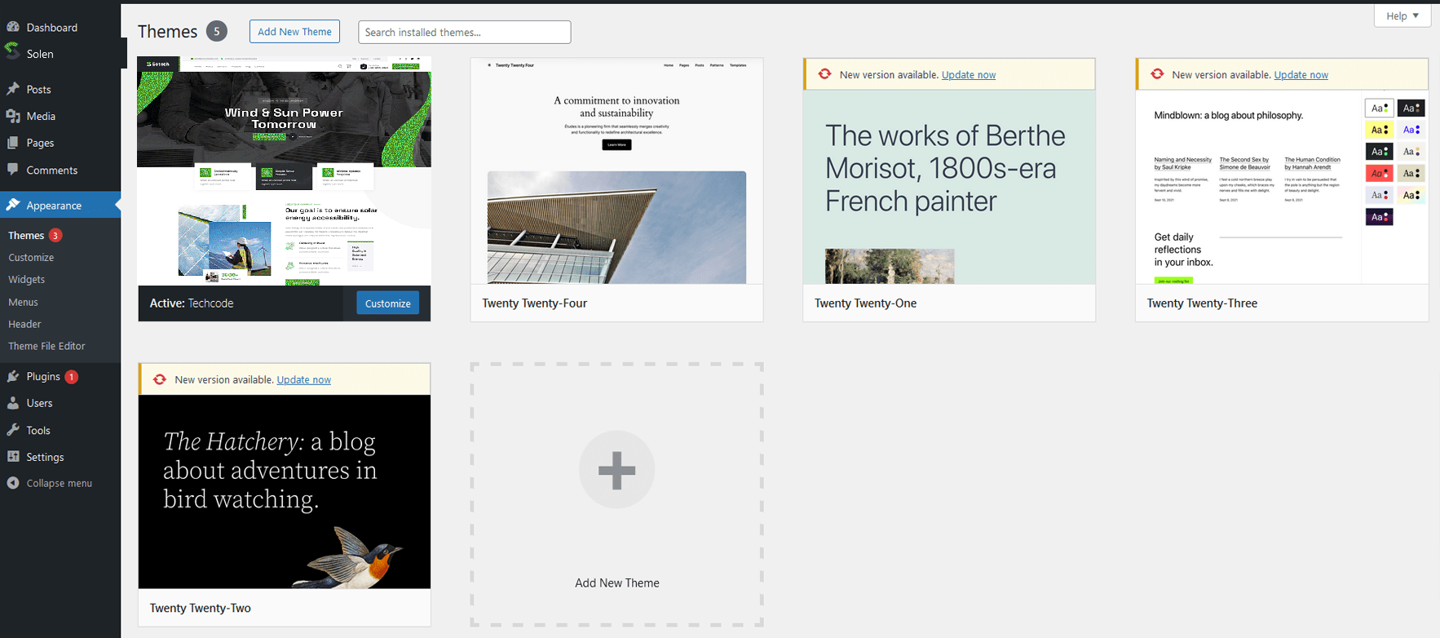This screenshot has width=1440, height=638.
Task: Open the Comments menu
Action: (52, 170)
